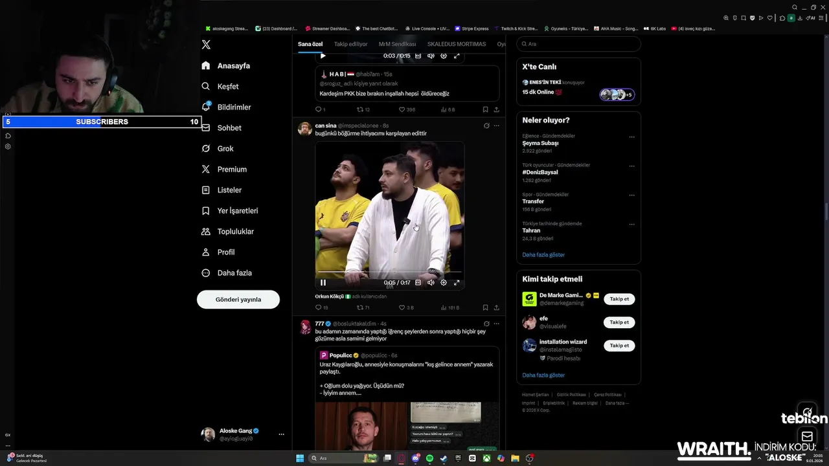Open more options for #DenizBaysal trend

click(x=632, y=166)
